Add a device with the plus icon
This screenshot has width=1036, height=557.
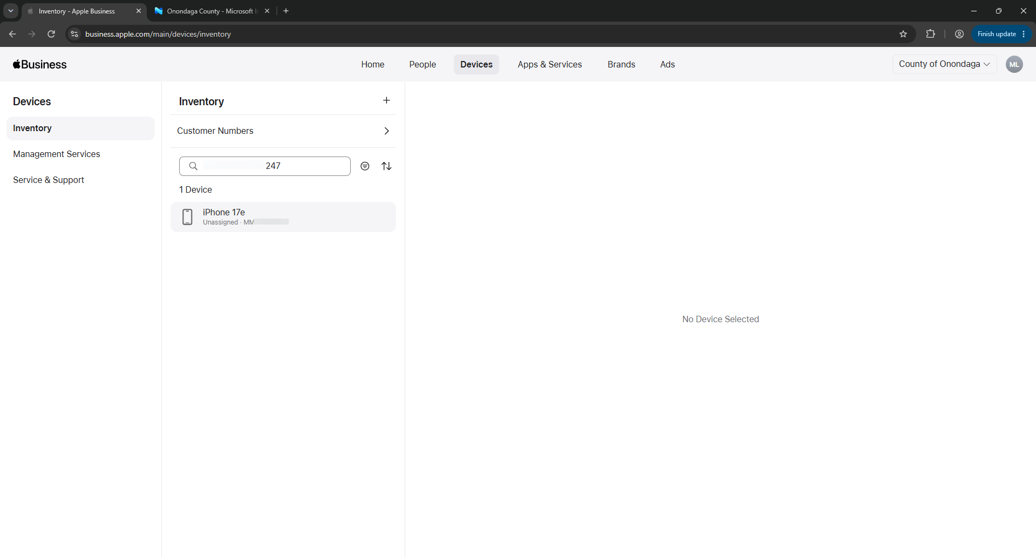point(386,100)
